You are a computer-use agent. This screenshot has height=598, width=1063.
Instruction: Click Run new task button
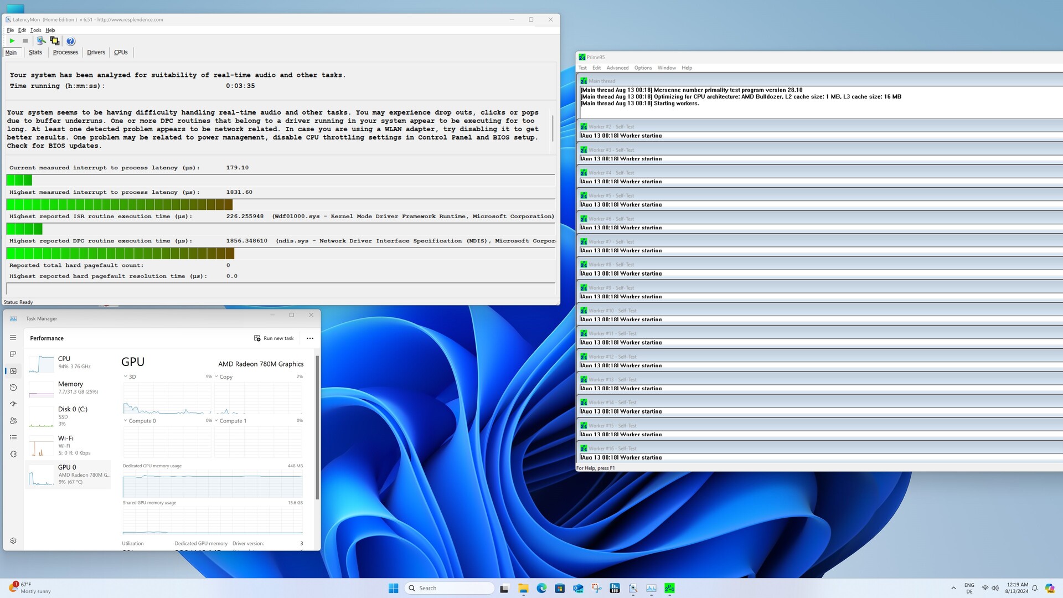click(274, 338)
